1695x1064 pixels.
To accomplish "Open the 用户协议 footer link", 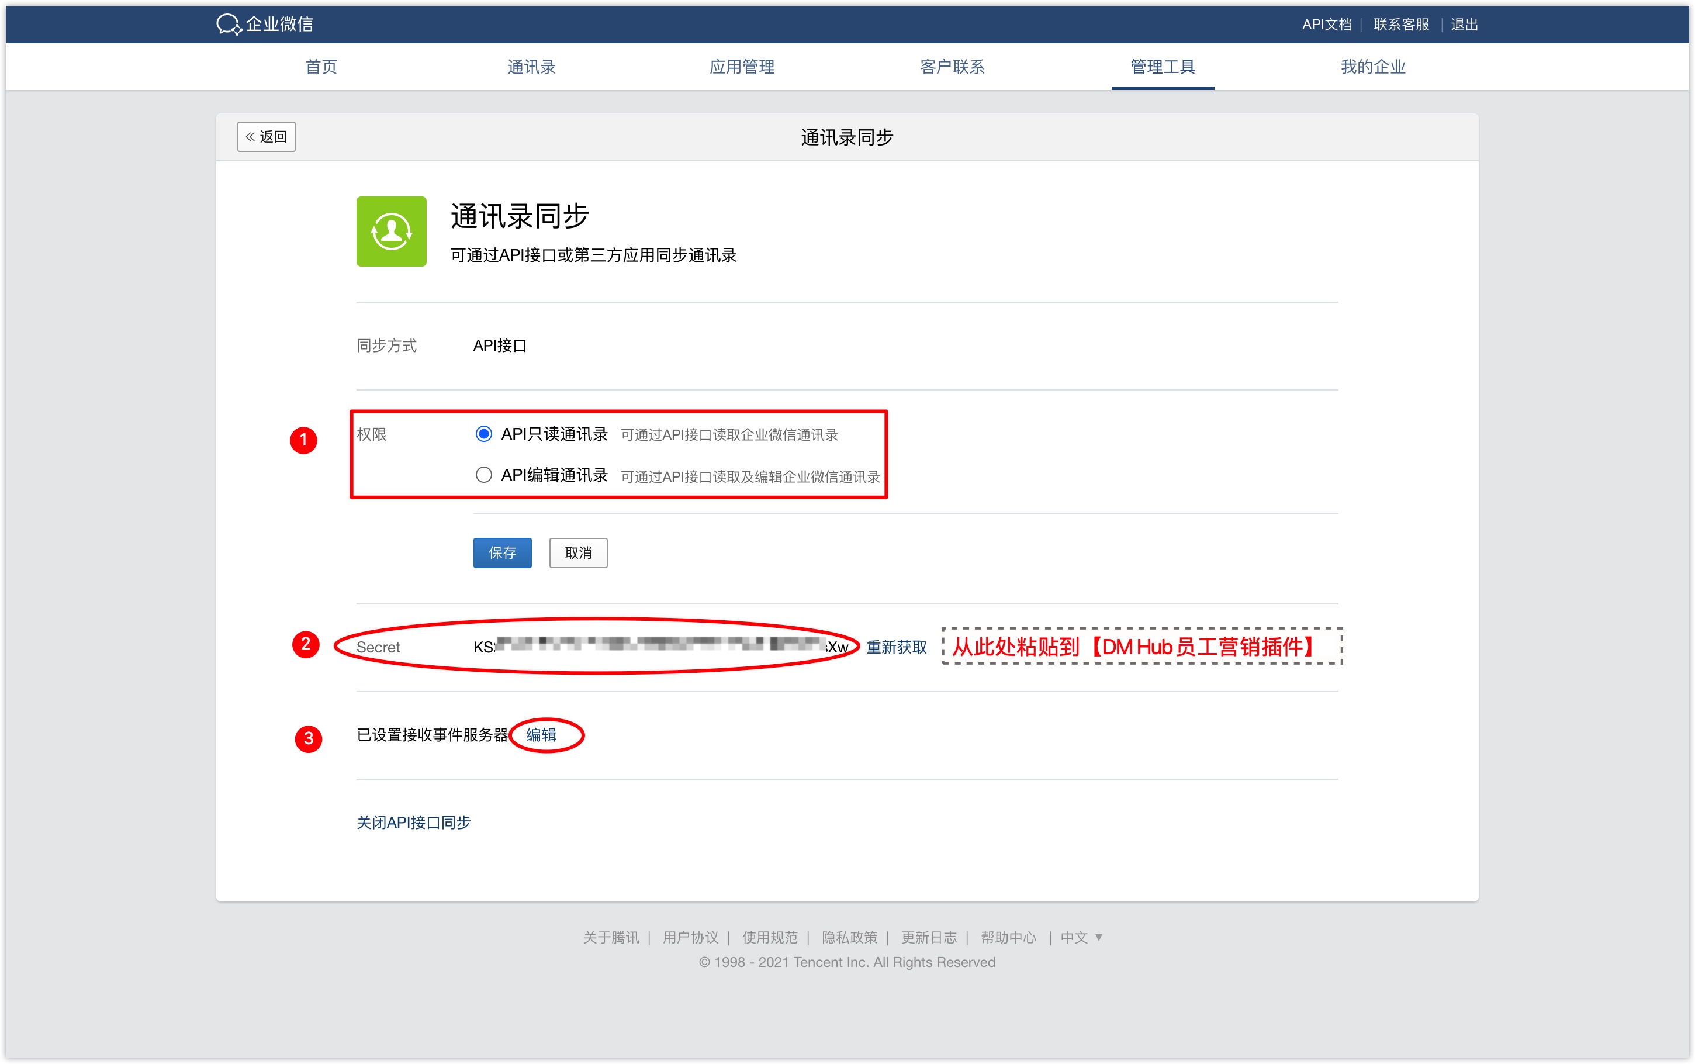I will 691,937.
